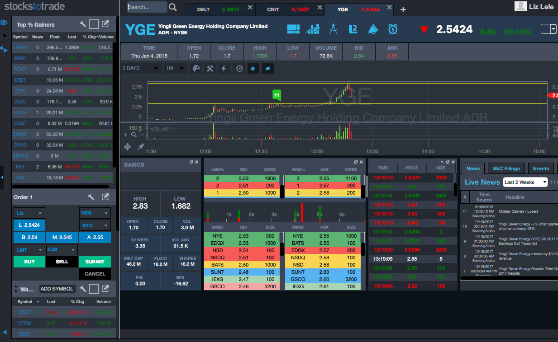Click the ADD SYMBOL button

[x=57, y=289]
